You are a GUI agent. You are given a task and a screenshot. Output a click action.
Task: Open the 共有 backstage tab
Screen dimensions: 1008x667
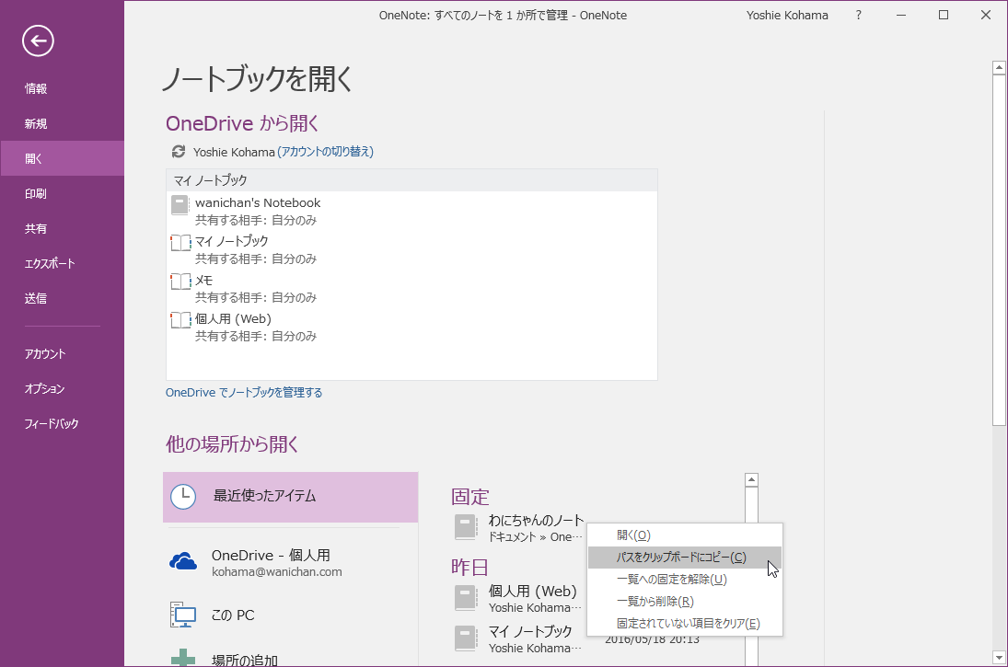click(x=63, y=228)
